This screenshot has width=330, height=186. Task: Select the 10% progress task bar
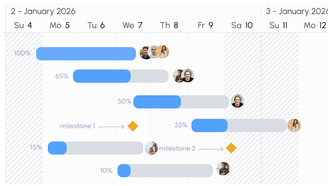pos(165,171)
